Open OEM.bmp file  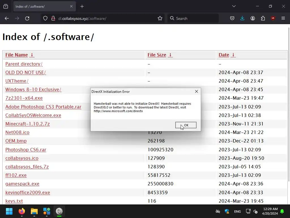pos(16,141)
